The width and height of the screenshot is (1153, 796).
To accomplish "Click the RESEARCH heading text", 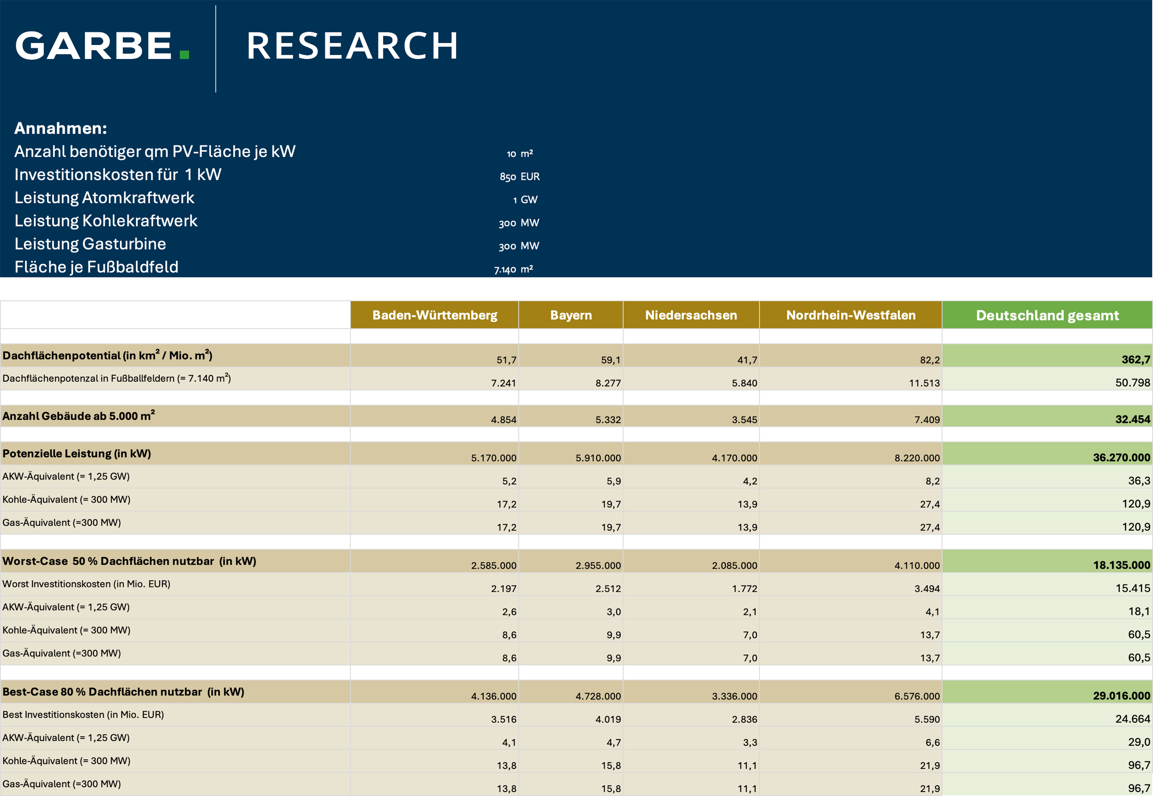I will click(352, 46).
